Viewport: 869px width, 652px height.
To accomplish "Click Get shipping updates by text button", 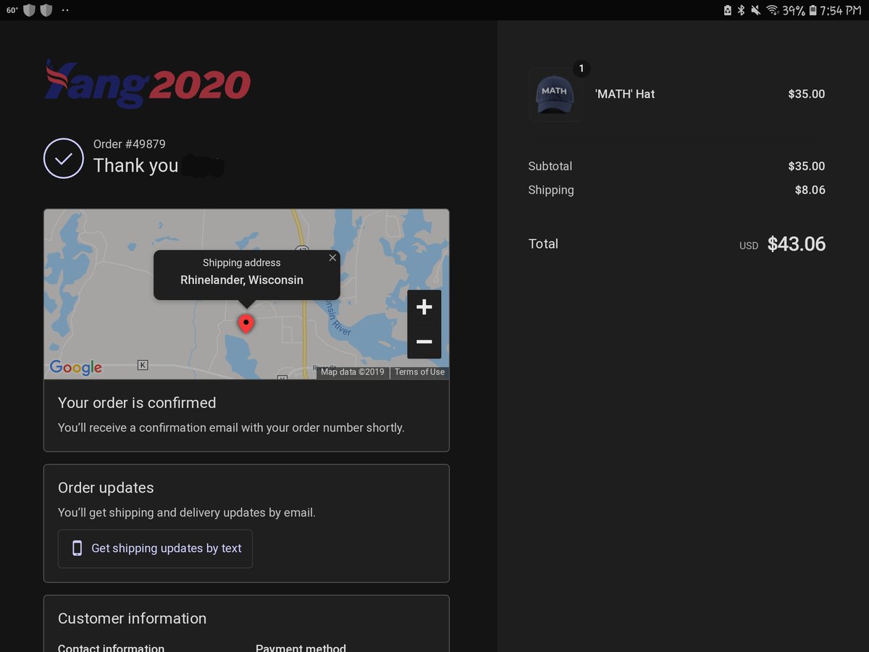I will pyautogui.click(x=155, y=548).
